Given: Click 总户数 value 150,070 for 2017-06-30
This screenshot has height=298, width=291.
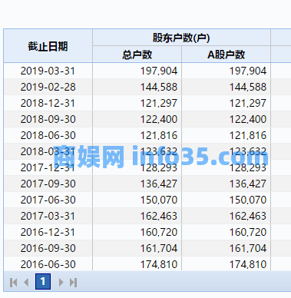Looking at the screenshot, I should point(159,200).
